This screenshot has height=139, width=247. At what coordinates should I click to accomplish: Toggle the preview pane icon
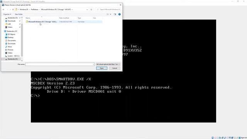click(115, 14)
